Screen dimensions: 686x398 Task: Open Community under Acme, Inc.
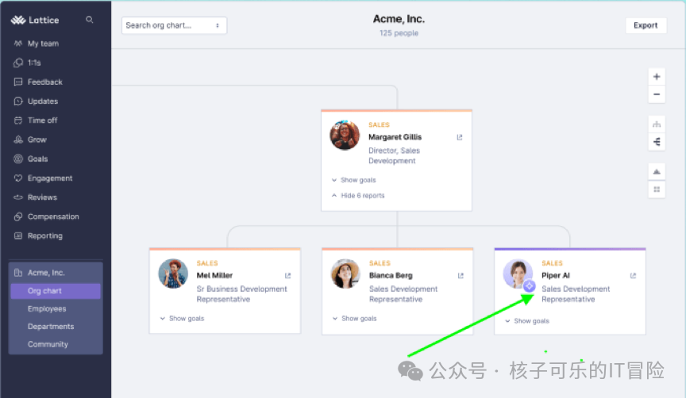point(48,344)
